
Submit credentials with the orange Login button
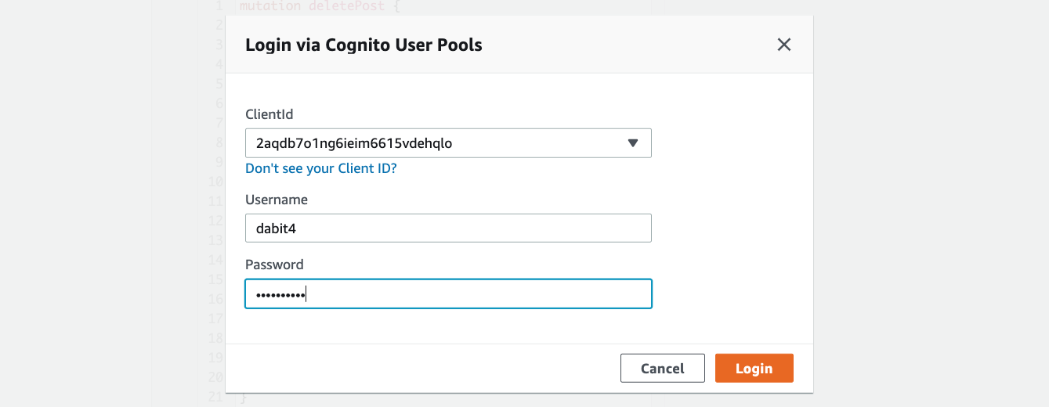coord(754,369)
